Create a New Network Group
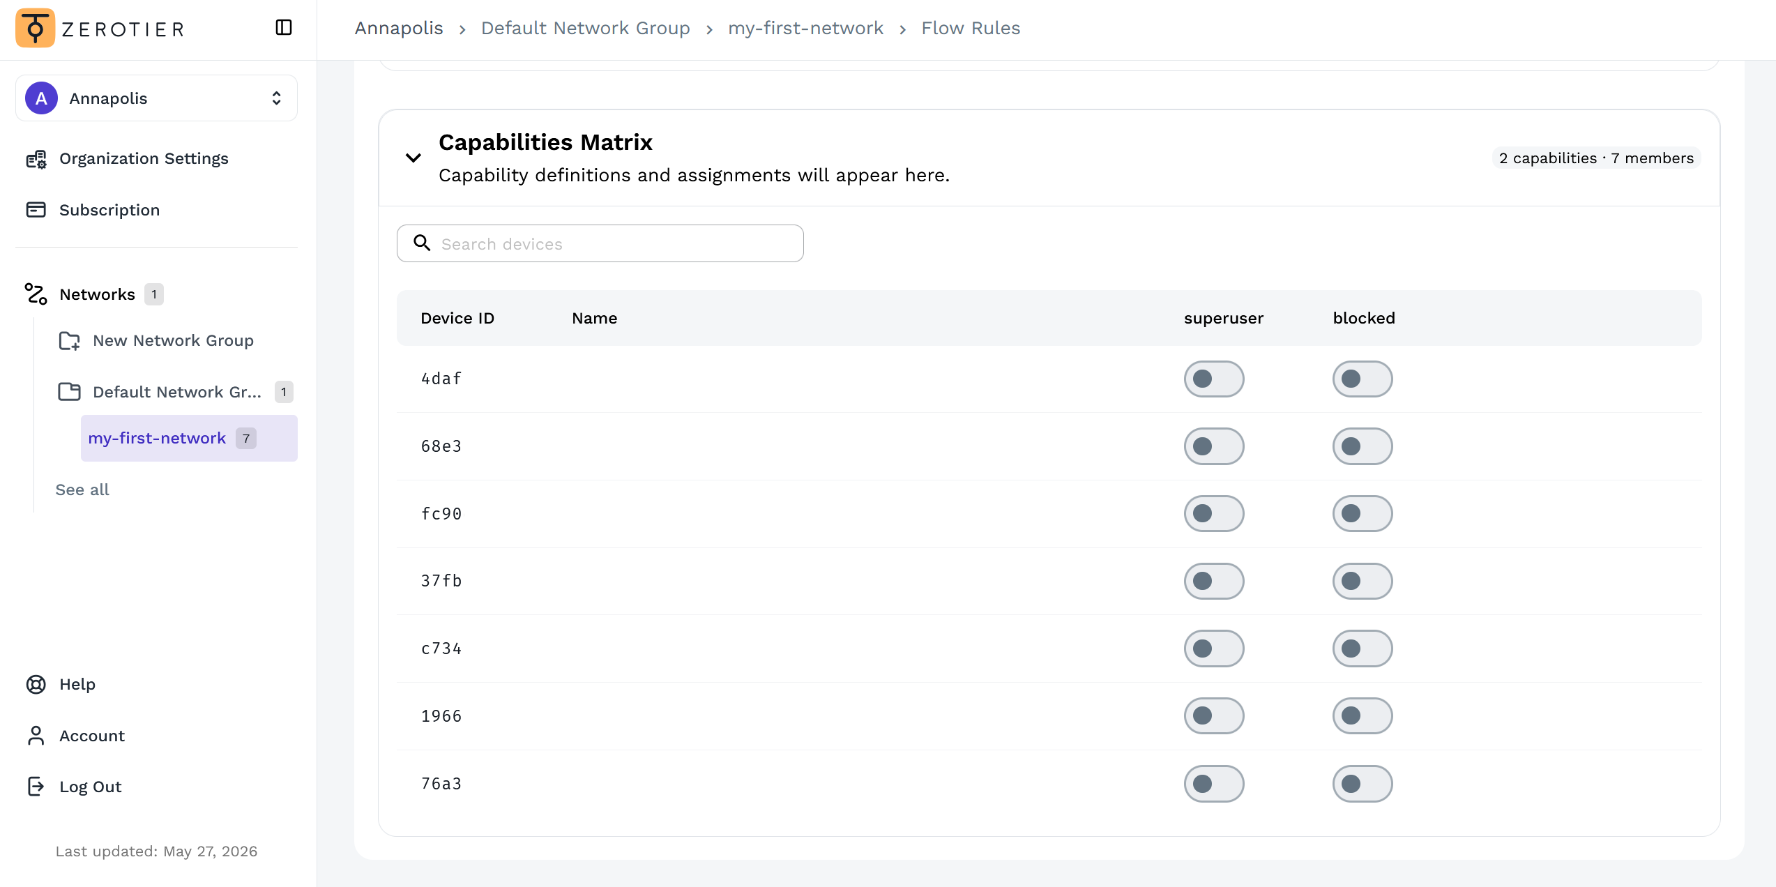 pos(173,341)
